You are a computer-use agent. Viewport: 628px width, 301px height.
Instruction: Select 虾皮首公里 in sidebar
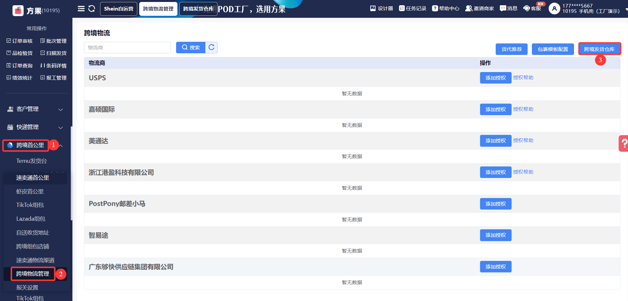coord(30,191)
